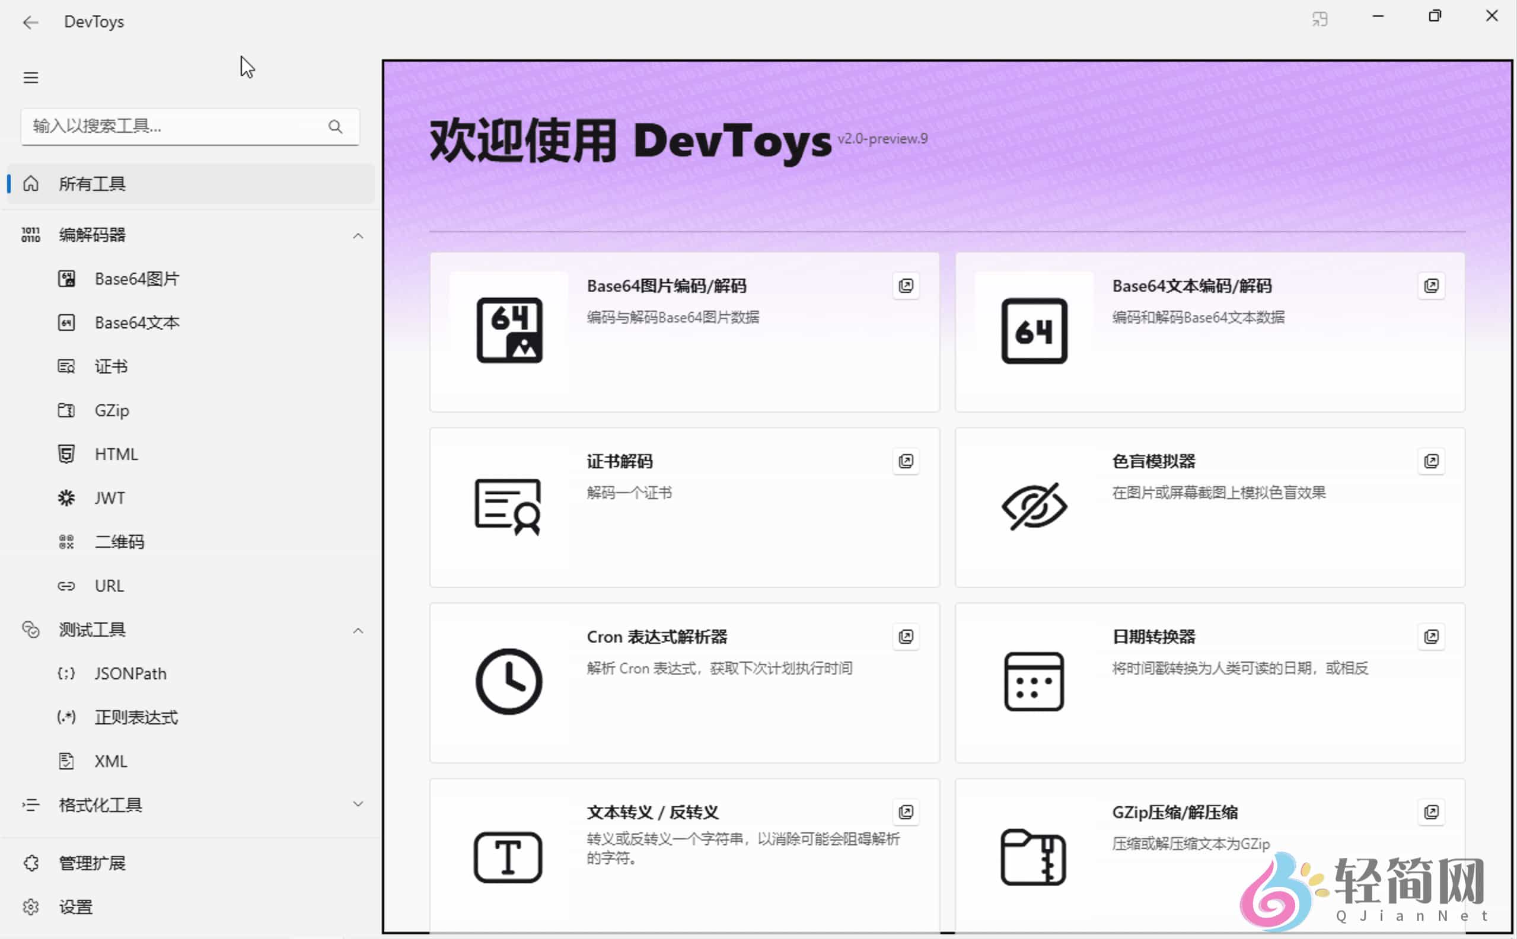Open Base64图片编码/解码 in new window
1517x939 pixels.
906,286
